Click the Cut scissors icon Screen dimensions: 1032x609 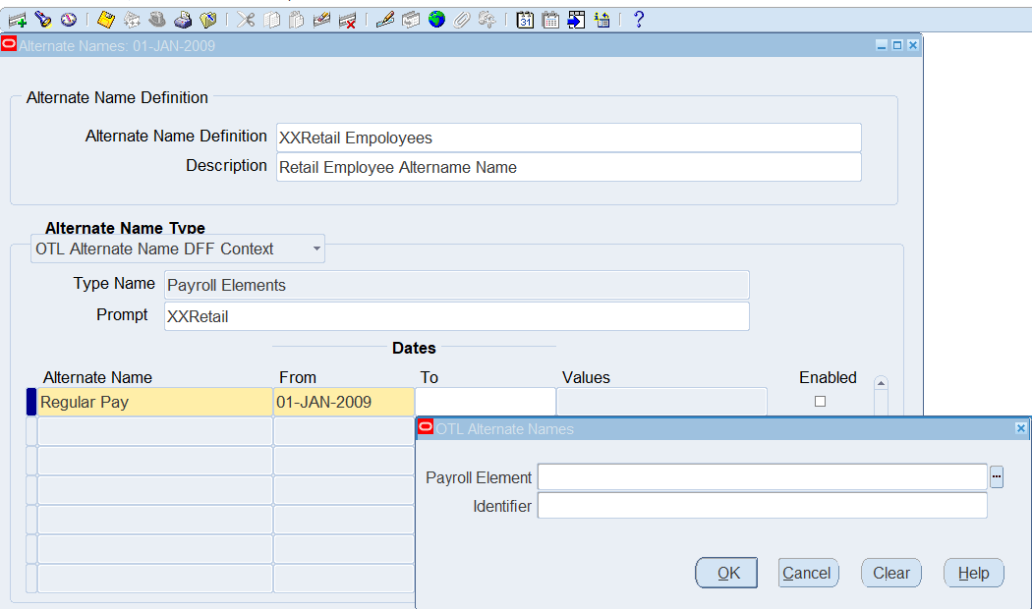click(x=247, y=20)
